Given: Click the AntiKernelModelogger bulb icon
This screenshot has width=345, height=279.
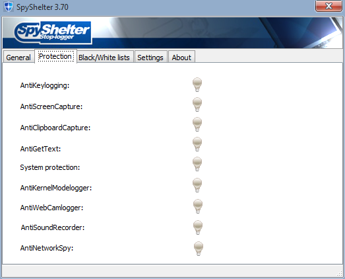Looking at the screenshot, I should (x=197, y=185).
